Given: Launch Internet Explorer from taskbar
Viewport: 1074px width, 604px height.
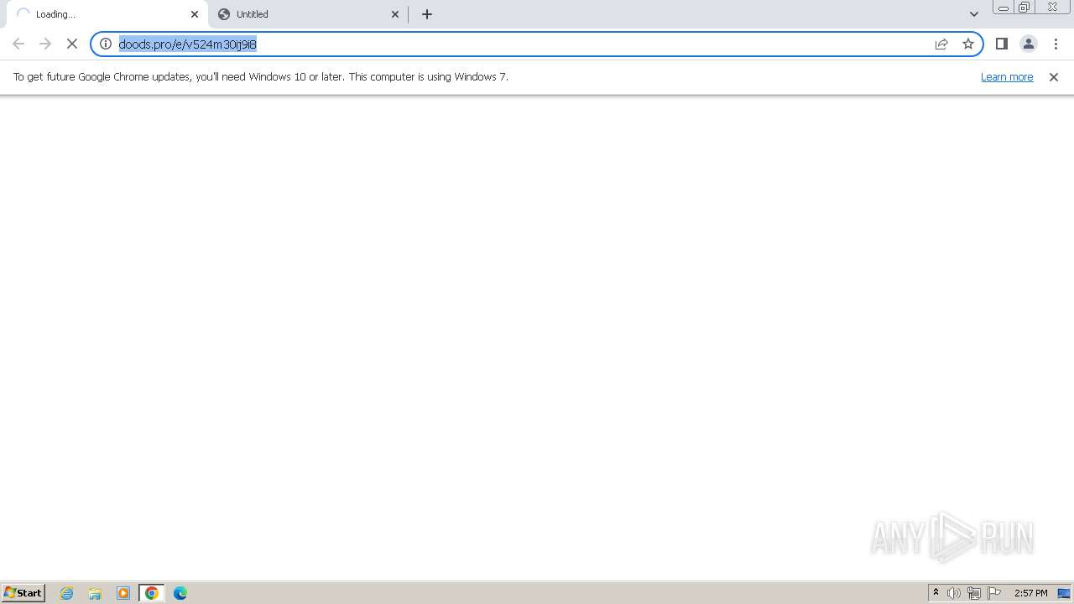Looking at the screenshot, I should 67,593.
